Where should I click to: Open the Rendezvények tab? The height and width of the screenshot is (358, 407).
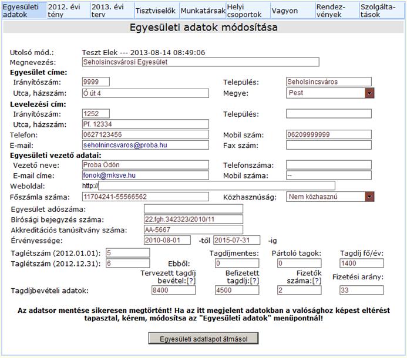[x=337, y=11]
